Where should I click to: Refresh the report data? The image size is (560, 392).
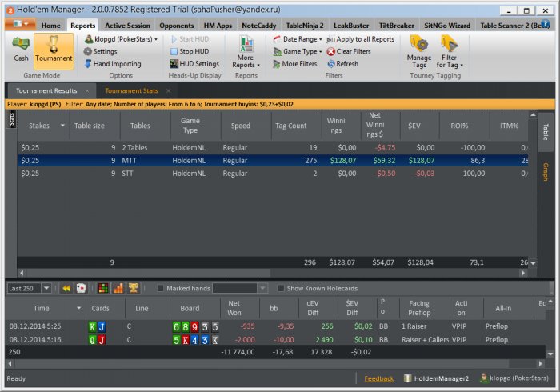tap(342, 64)
